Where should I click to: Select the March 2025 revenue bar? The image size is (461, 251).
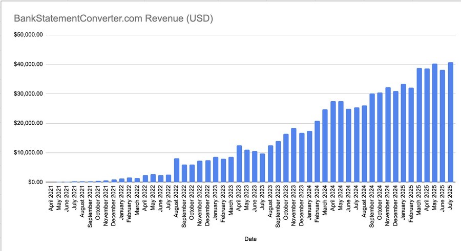coord(419,125)
